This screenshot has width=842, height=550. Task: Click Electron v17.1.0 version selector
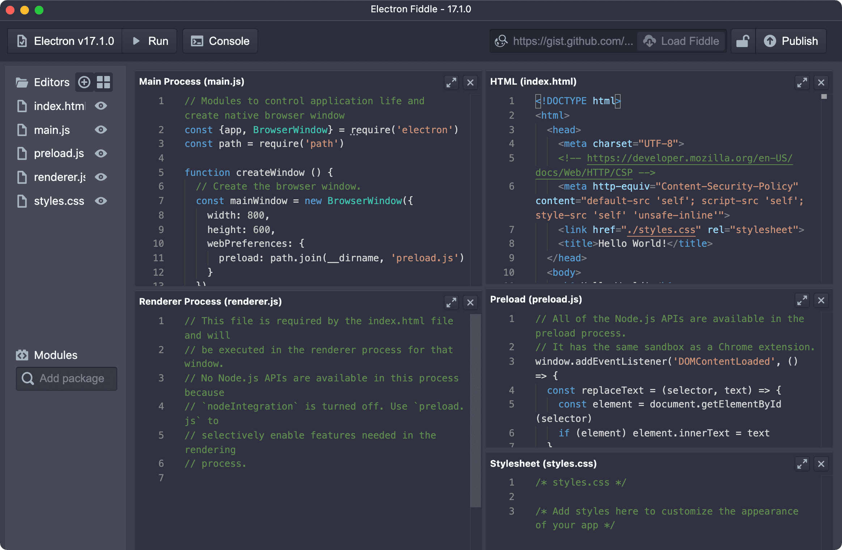click(x=66, y=41)
